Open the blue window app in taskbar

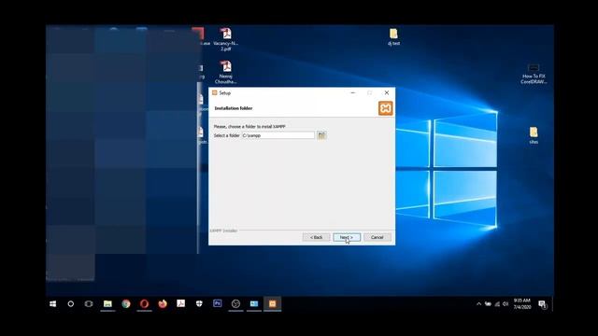click(x=254, y=303)
